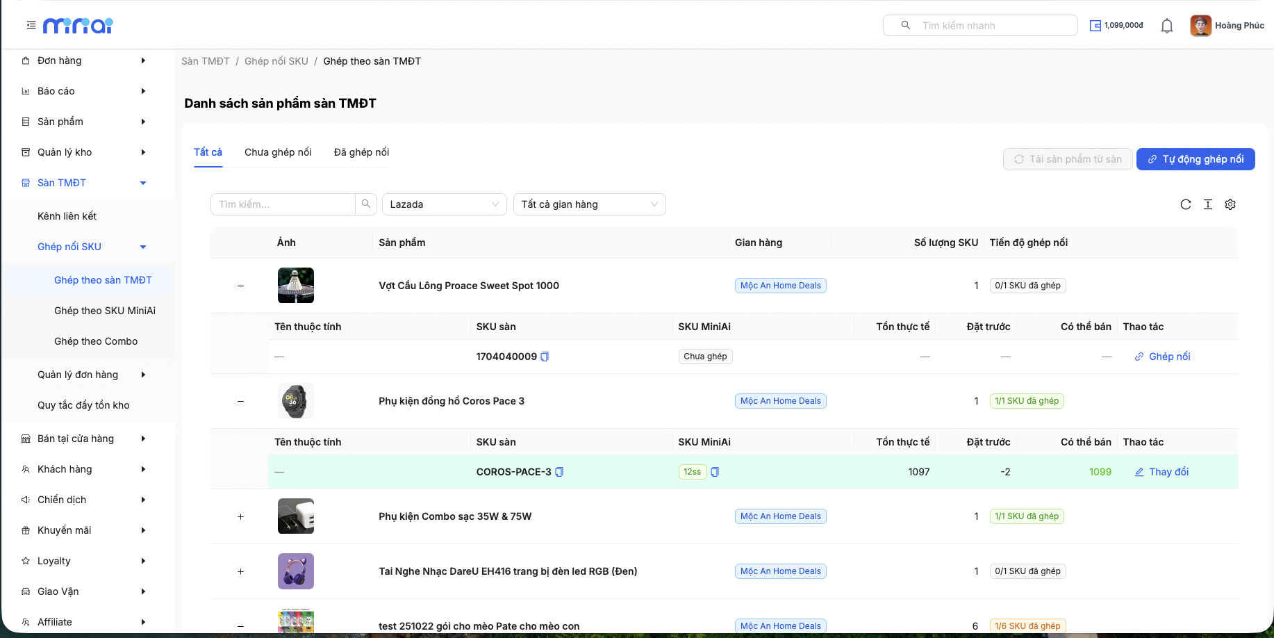The height and width of the screenshot is (638, 1274).
Task: Click Thay đổi link for COROS-PACE-3
Action: 1161,472
